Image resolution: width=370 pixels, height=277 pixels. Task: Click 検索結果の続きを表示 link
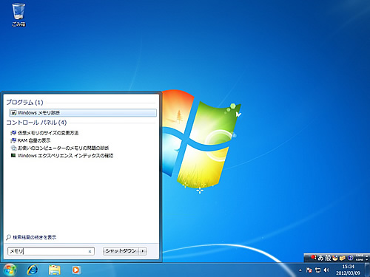click(x=35, y=237)
